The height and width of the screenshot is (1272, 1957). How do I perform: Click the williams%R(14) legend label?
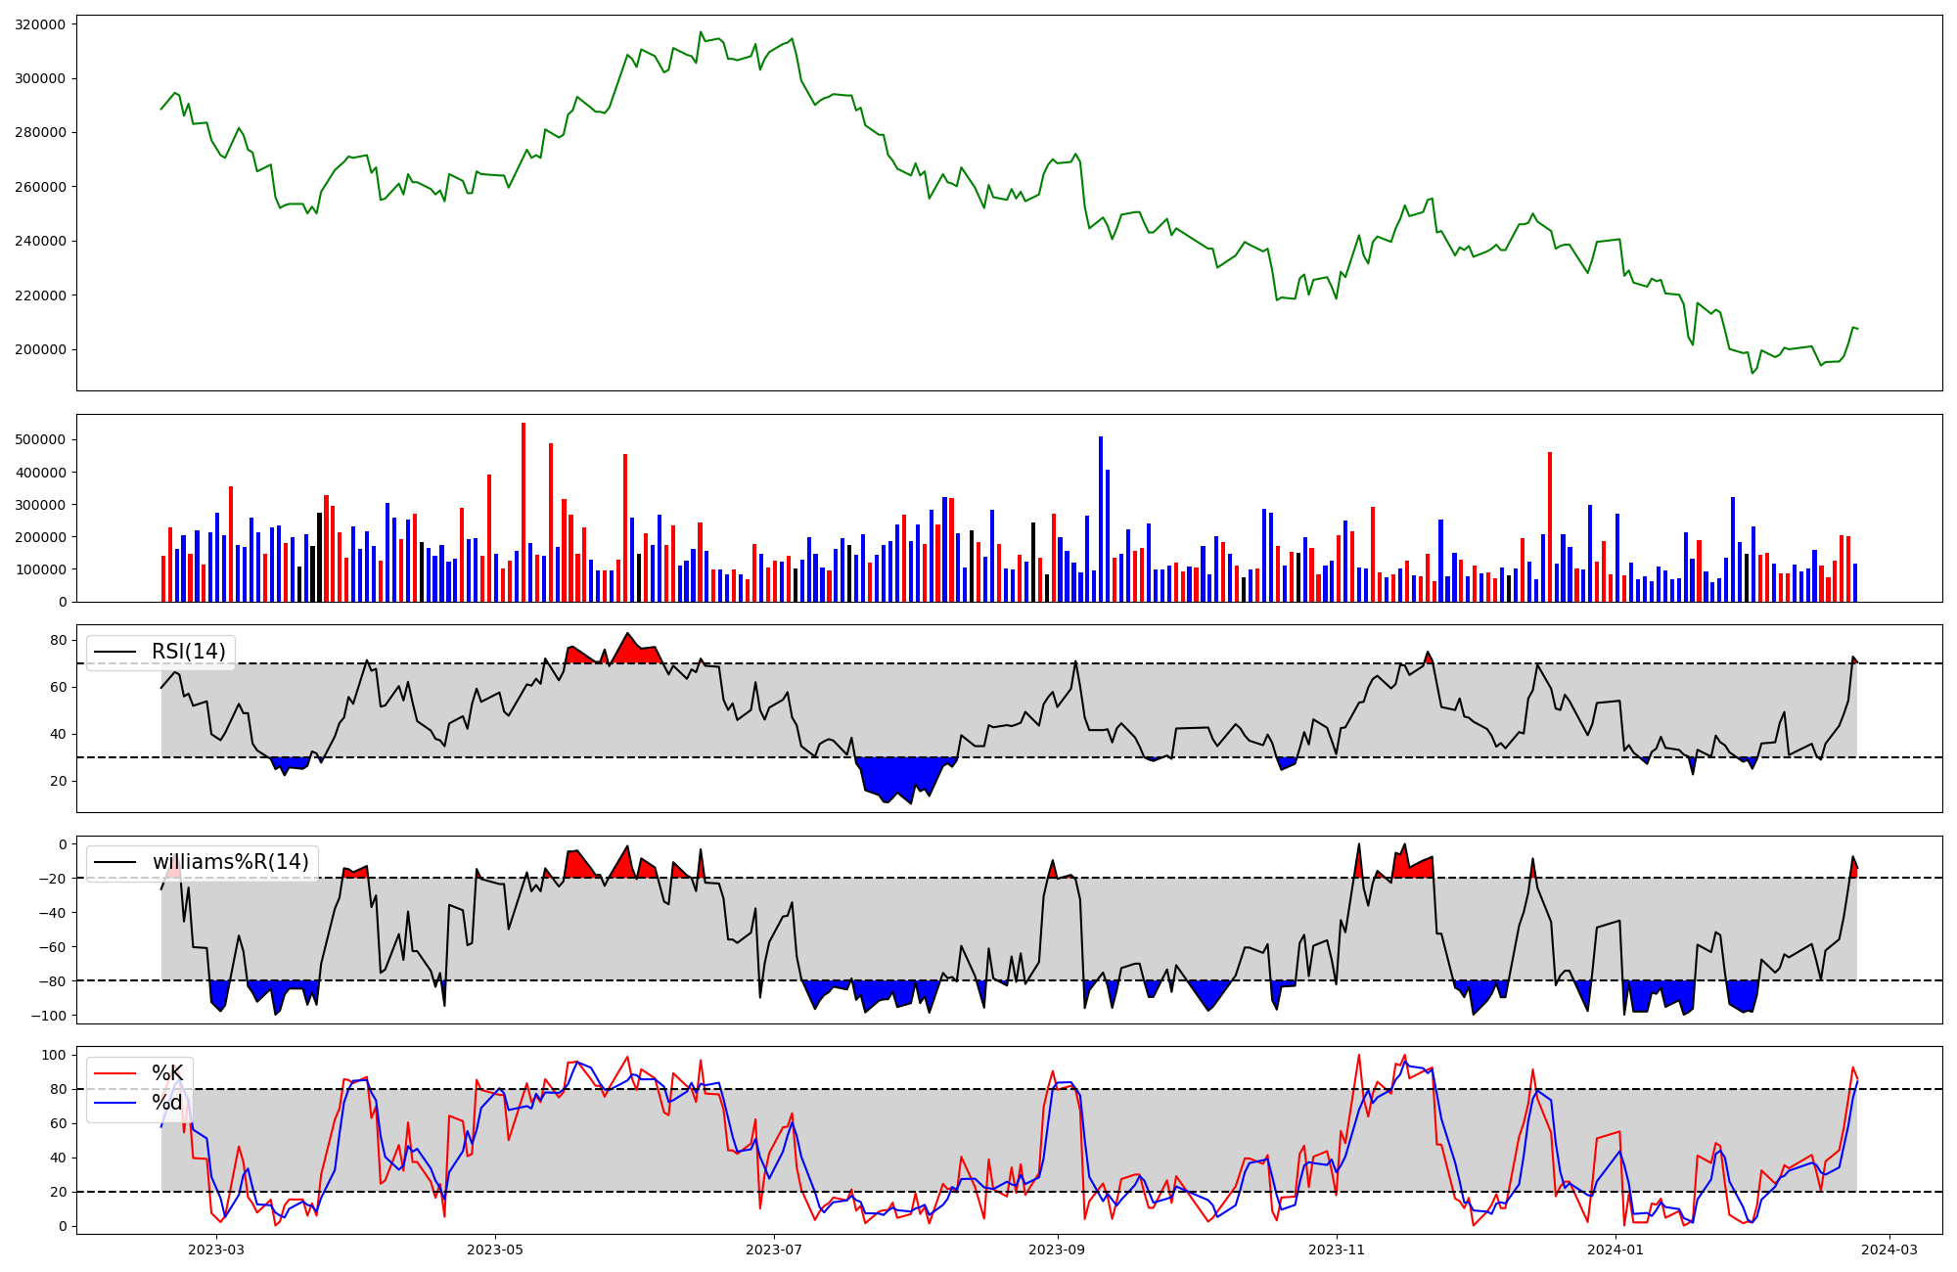coord(230,862)
